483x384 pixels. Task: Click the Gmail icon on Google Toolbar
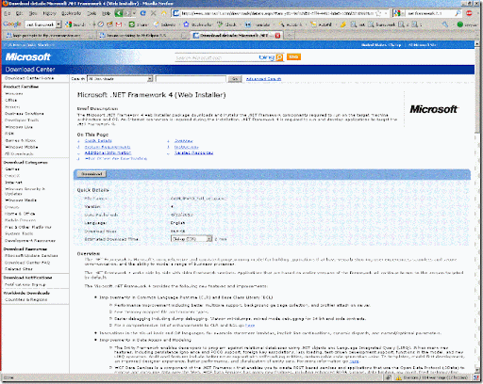coord(119,24)
